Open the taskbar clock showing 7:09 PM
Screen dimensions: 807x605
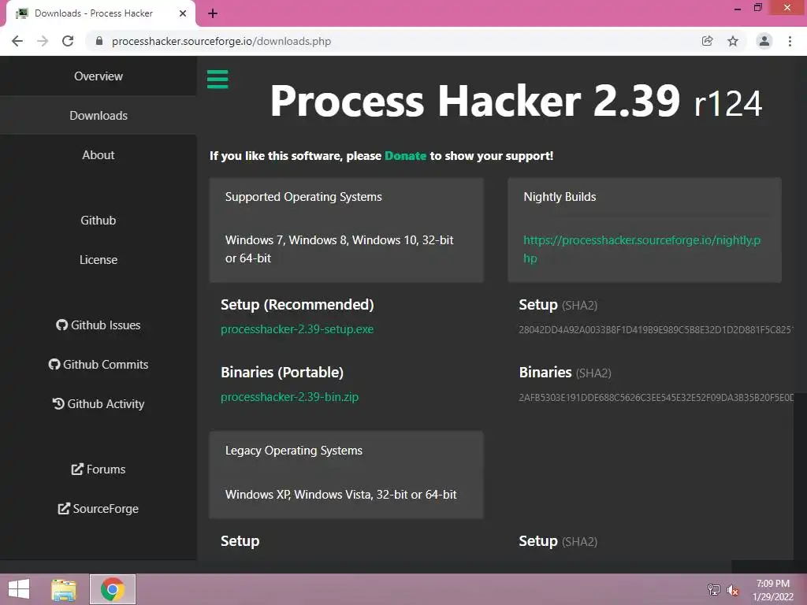point(772,590)
